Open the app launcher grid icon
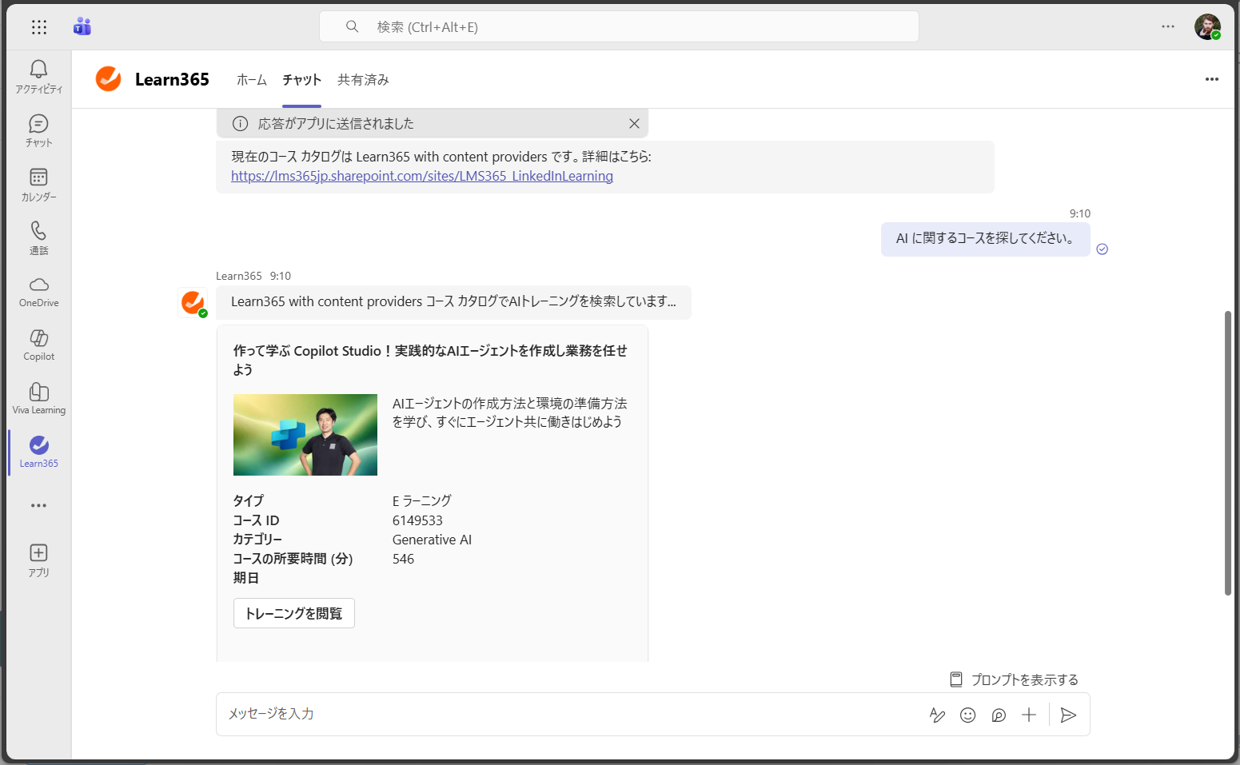The width and height of the screenshot is (1240, 765). 39,27
